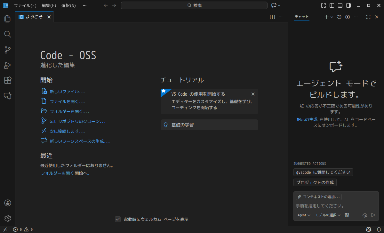The width and height of the screenshot is (384, 233).
Task: Click フォルダーを開く link under 最近
Action: (57, 173)
